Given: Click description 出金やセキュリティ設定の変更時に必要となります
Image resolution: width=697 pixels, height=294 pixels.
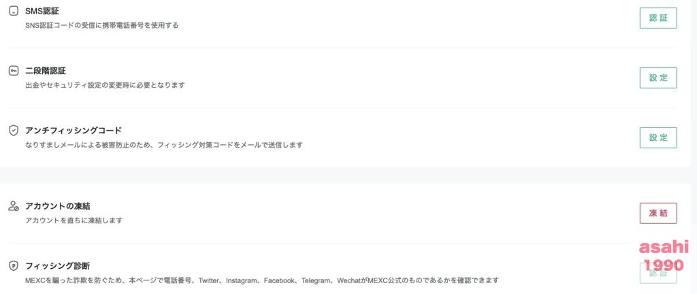Looking at the screenshot, I should click(x=105, y=85).
